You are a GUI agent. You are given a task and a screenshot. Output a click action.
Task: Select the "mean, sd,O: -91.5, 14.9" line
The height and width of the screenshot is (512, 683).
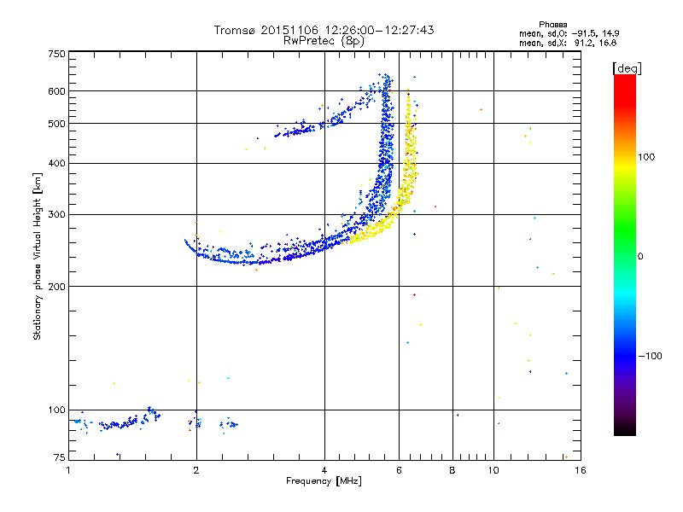[569, 33]
